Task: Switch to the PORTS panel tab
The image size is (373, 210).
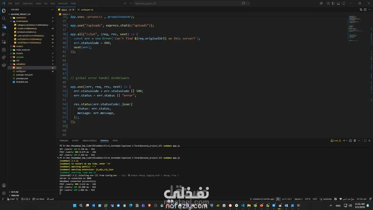Action: 115,140
